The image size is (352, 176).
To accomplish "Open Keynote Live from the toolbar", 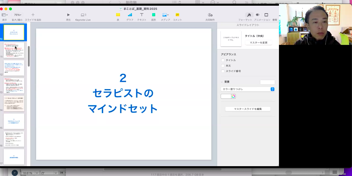I will coord(83,15).
